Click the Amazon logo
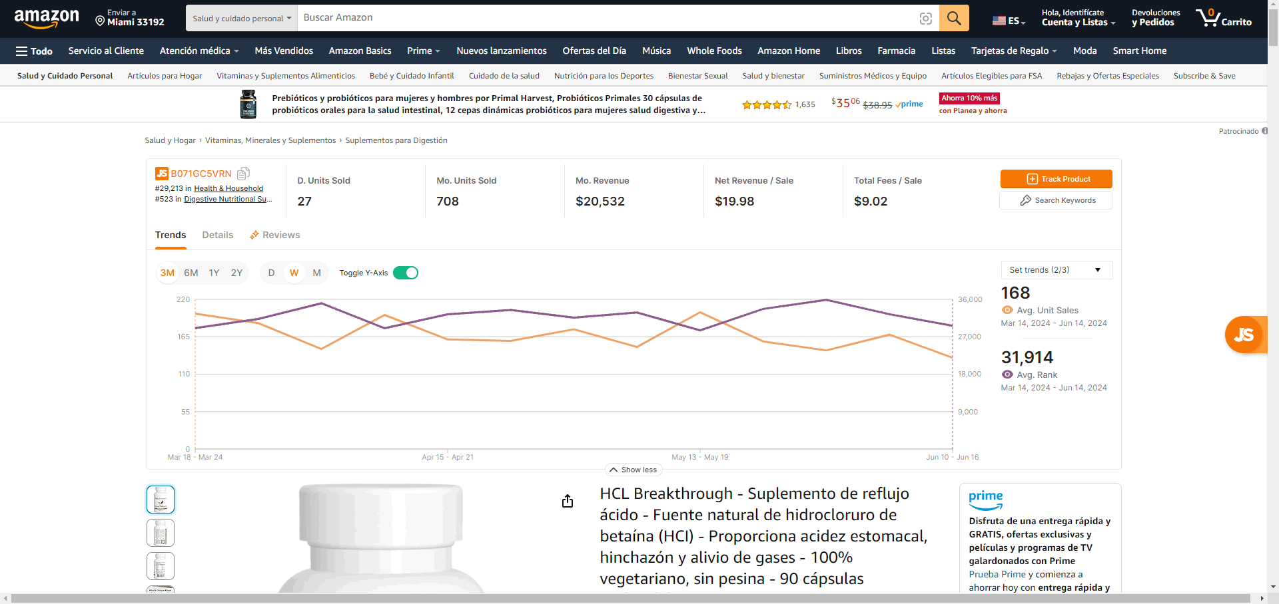 pyautogui.click(x=46, y=19)
